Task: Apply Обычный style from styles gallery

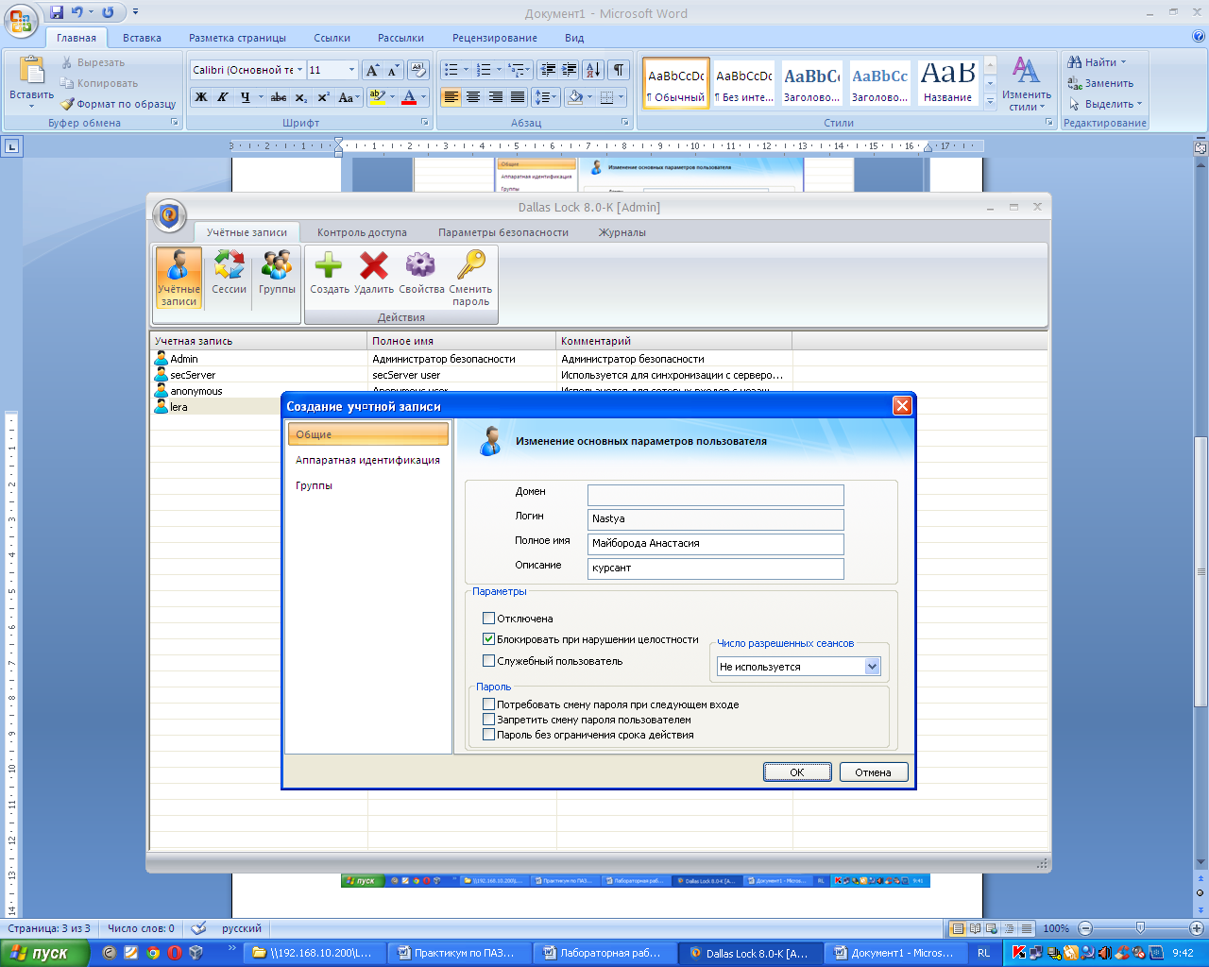Action: (676, 83)
